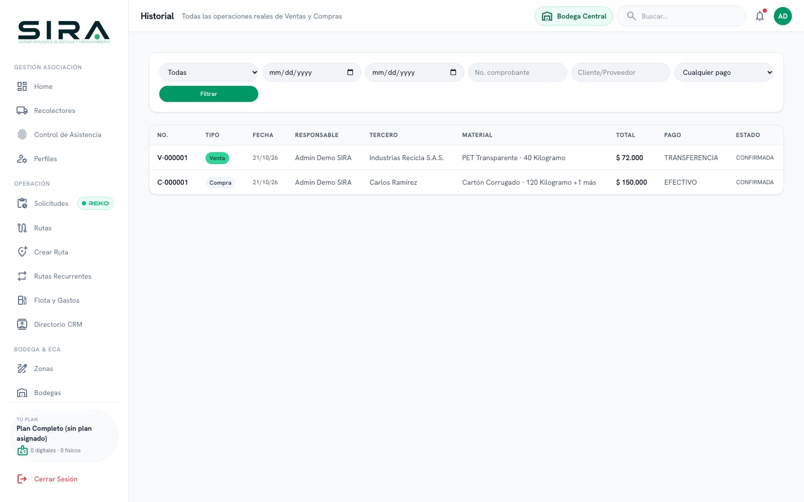Image resolution: width=804 pixels, height=502 pixels.
Task: Open the Todas type filter dropdown
Action: point(209,72)
